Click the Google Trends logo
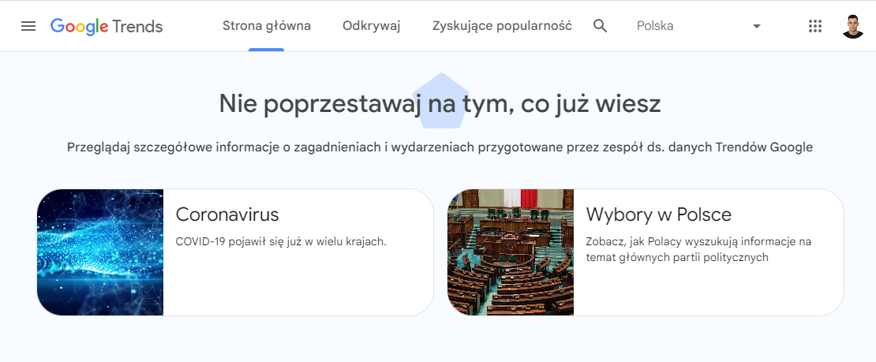 [107, 26]
